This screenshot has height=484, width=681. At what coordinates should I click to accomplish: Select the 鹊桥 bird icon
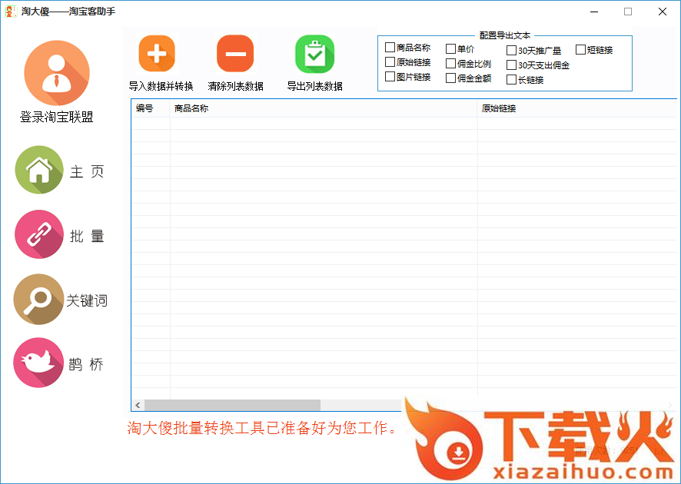point(38,363)
